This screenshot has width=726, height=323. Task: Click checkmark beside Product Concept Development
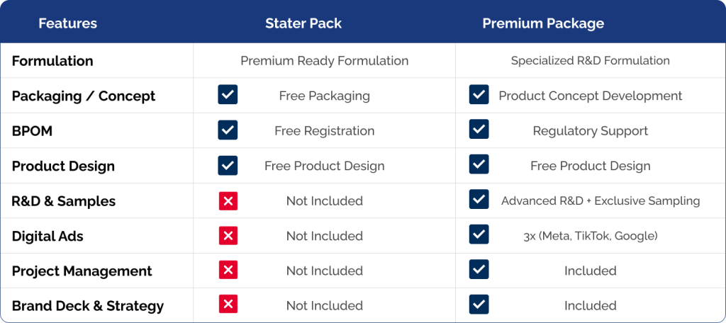479,95
